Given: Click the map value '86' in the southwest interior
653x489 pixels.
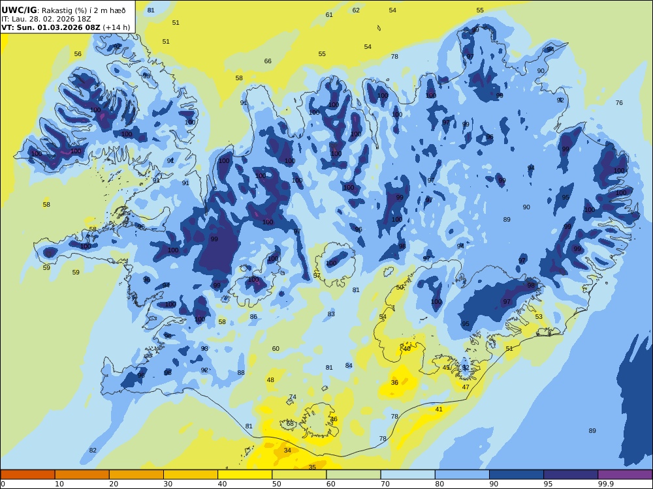Looking at the screenshot, I should coord(253,317).
